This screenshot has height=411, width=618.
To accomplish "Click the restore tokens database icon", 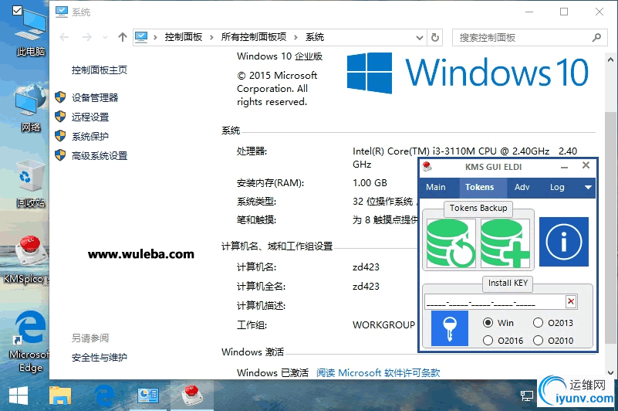I will point(451,243).
